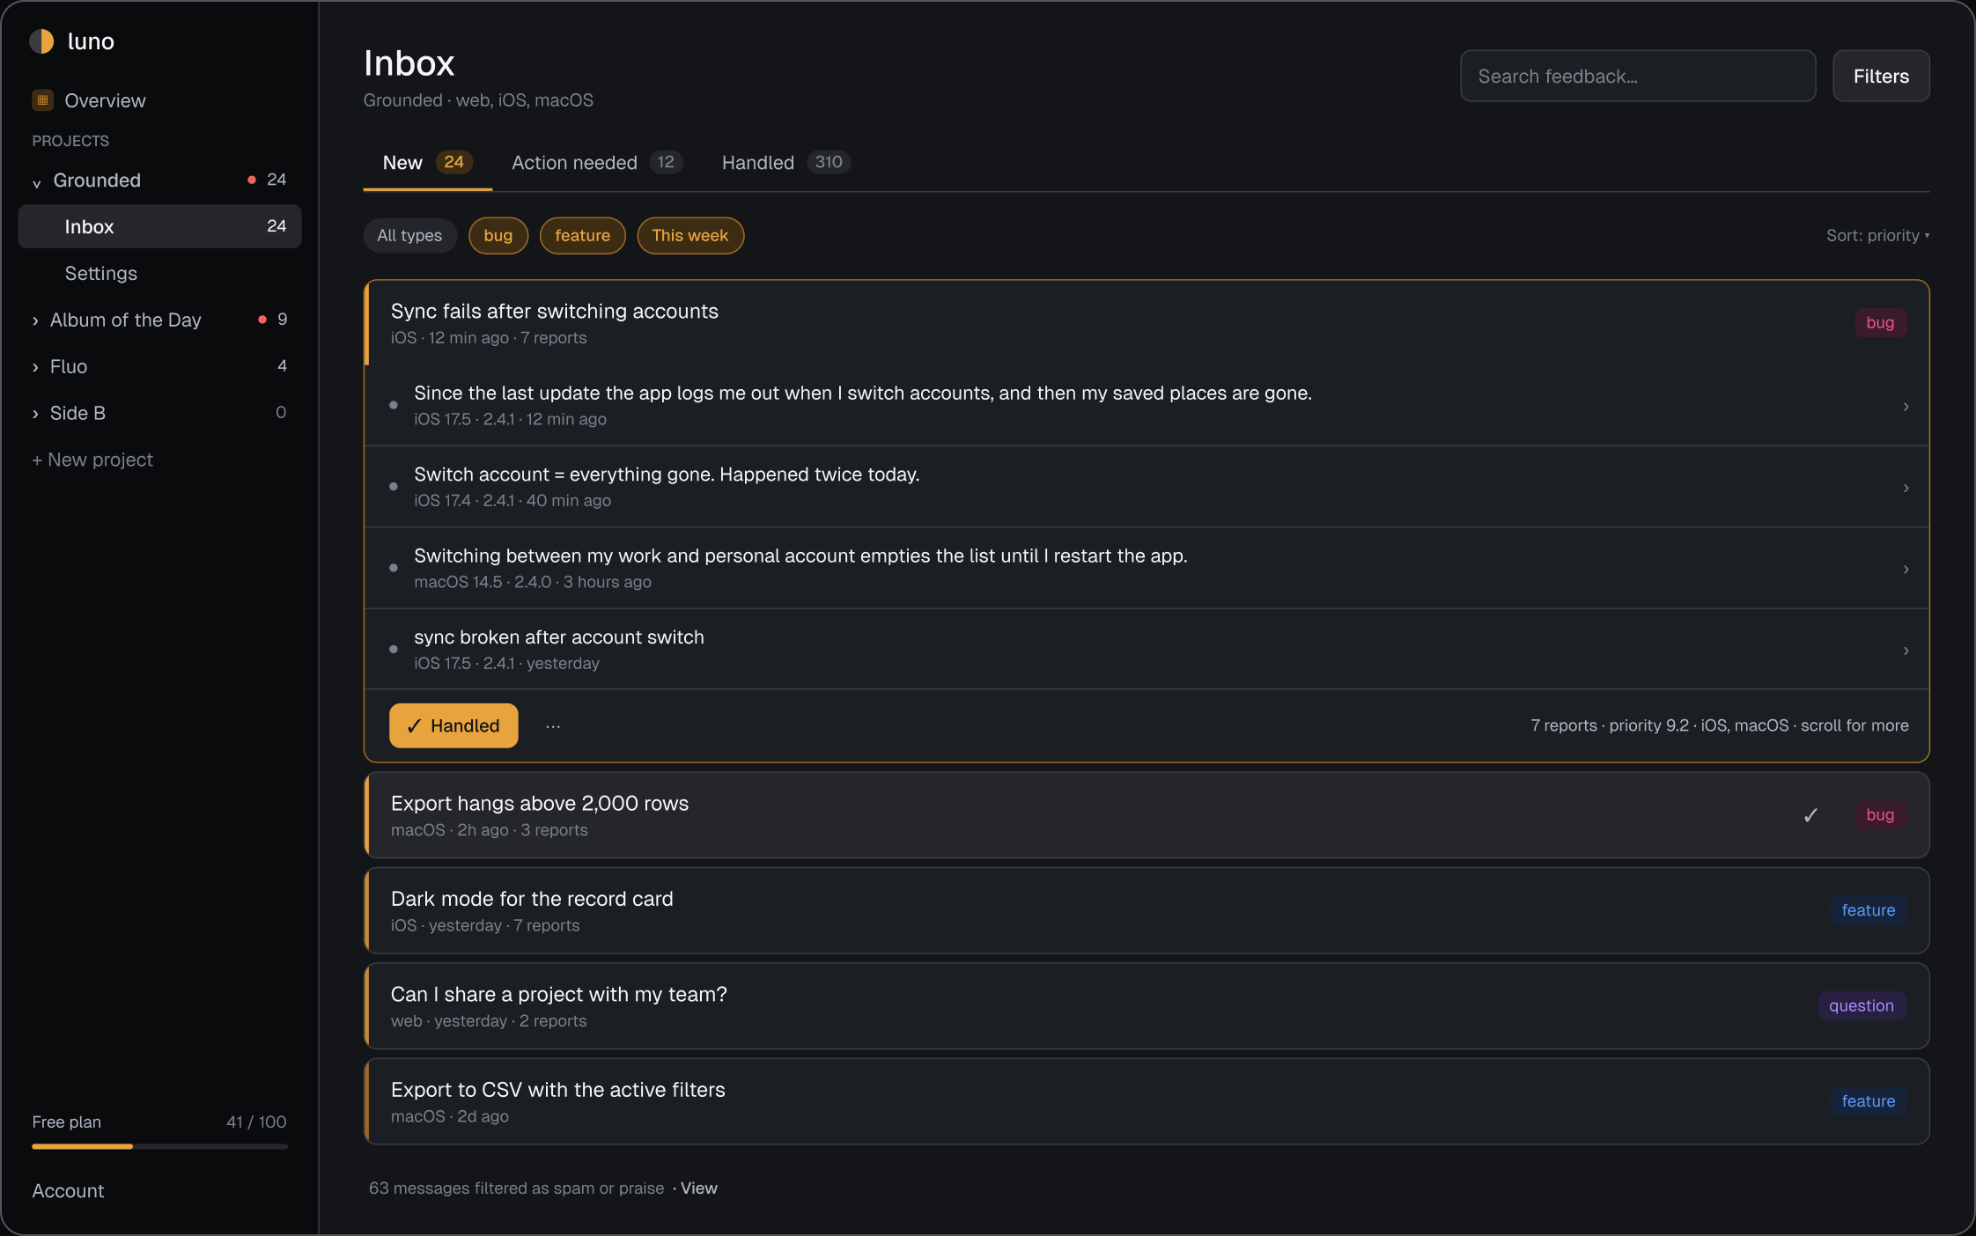Image resolution: width=1976 pixels, height=1236 pixels.
Task: Toggle the This week filter chip
Action: click(x=690, y=236)
